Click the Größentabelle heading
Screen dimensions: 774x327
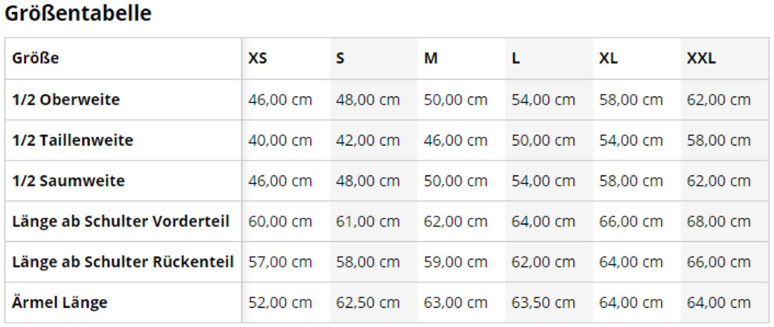(78, 13)
